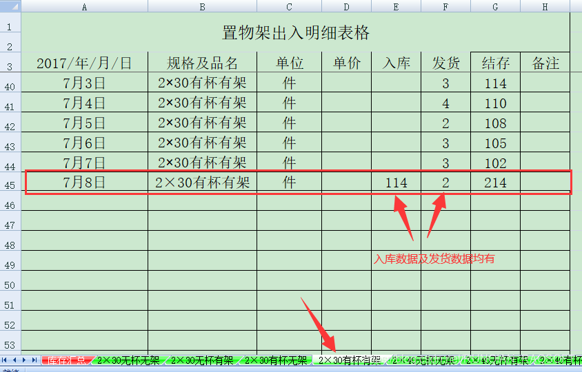
Task: Click 件 unit cell in the 7月5日 row
Action: click(x=289, y=123)
